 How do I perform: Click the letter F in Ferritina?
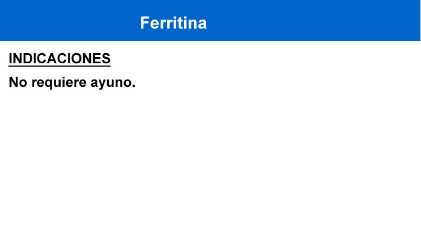[144, 23]
